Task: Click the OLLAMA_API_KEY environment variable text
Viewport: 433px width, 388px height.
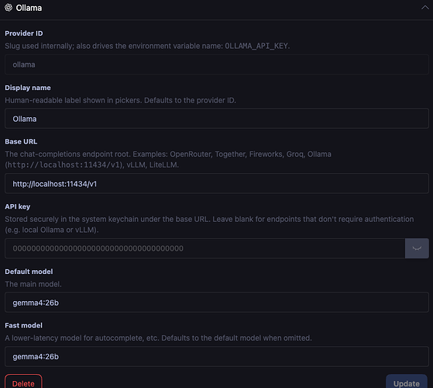Action: (256, 46)
